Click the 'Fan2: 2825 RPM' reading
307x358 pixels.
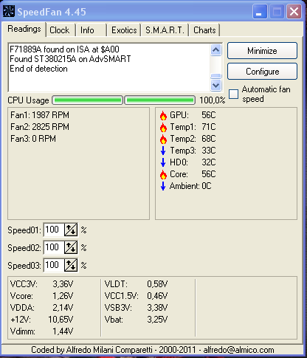(x=40, y=127)
